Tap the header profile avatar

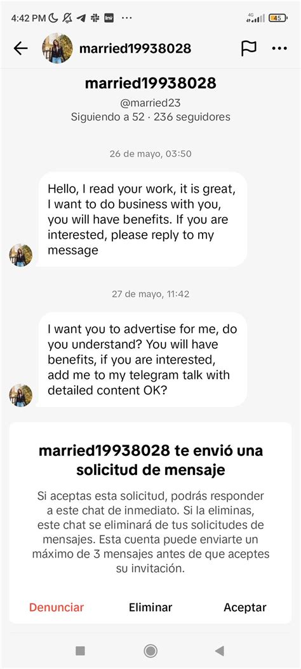(x=57, y=48)
